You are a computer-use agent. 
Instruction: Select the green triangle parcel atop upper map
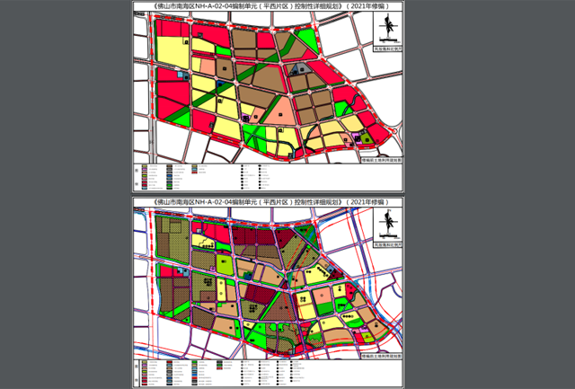click(x=307, y=40)
